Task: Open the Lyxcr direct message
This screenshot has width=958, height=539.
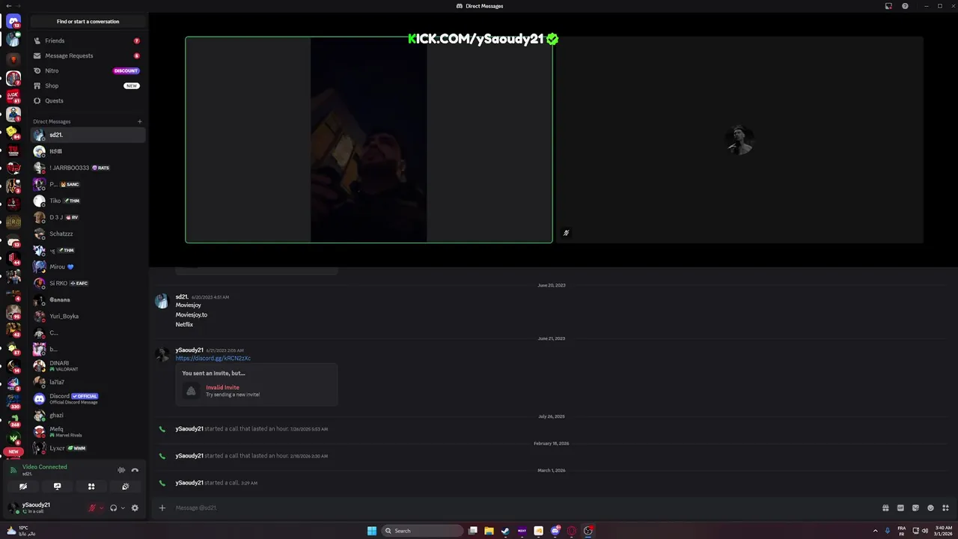Action: (88, 448)
